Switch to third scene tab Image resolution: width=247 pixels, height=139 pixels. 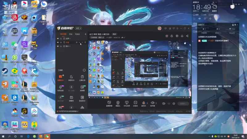(x=77, y=34)
